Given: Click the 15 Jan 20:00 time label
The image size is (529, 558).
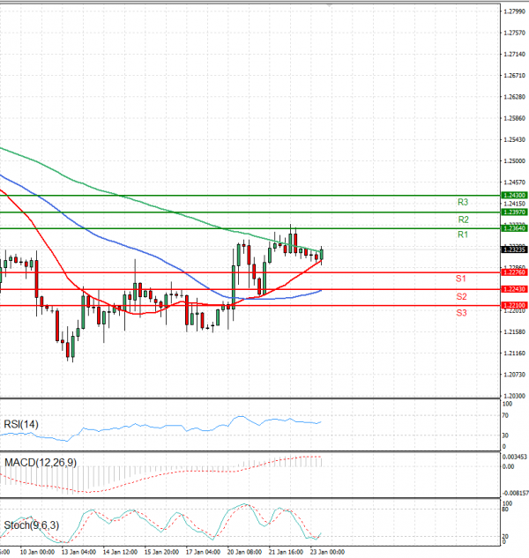Looking at the screenshot, I should pyautogui.click(x=161, y=552).
